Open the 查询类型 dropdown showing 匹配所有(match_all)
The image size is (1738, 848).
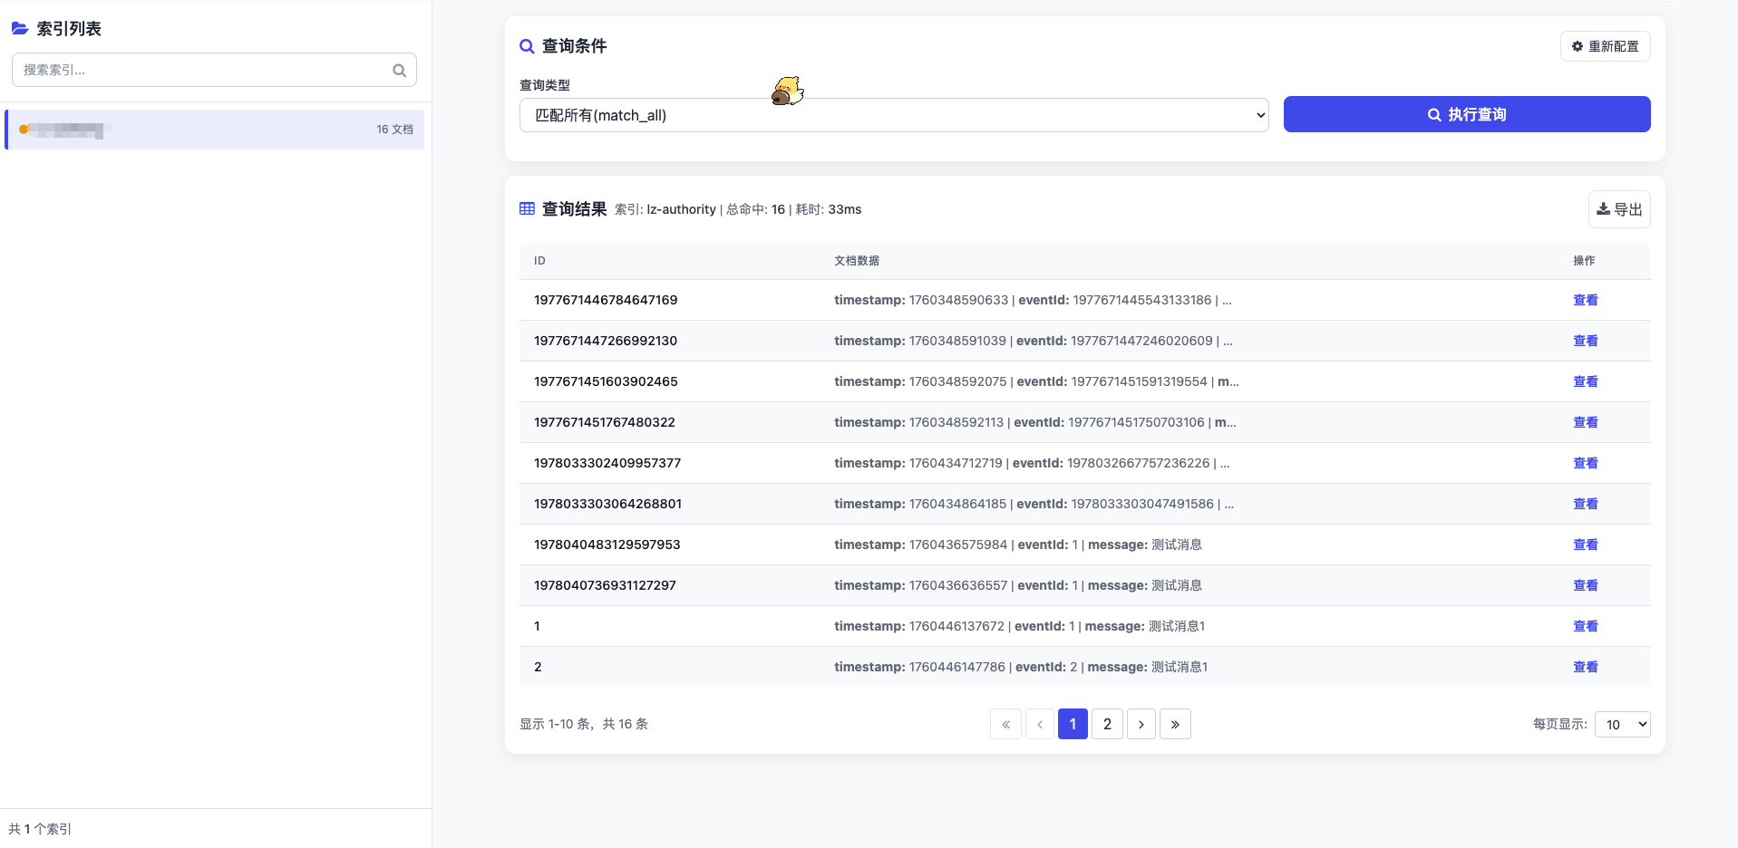point(893,115)
